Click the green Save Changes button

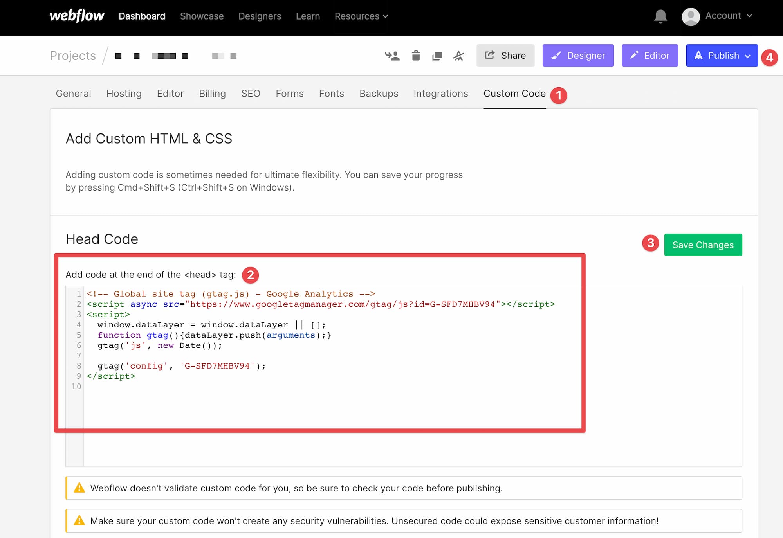click(x=703, y=245)
